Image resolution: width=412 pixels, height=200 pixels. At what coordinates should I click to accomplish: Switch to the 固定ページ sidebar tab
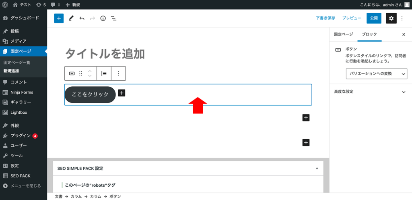pos(344,34)
